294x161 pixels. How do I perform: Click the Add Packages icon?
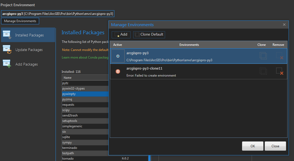tap(7, 64)
